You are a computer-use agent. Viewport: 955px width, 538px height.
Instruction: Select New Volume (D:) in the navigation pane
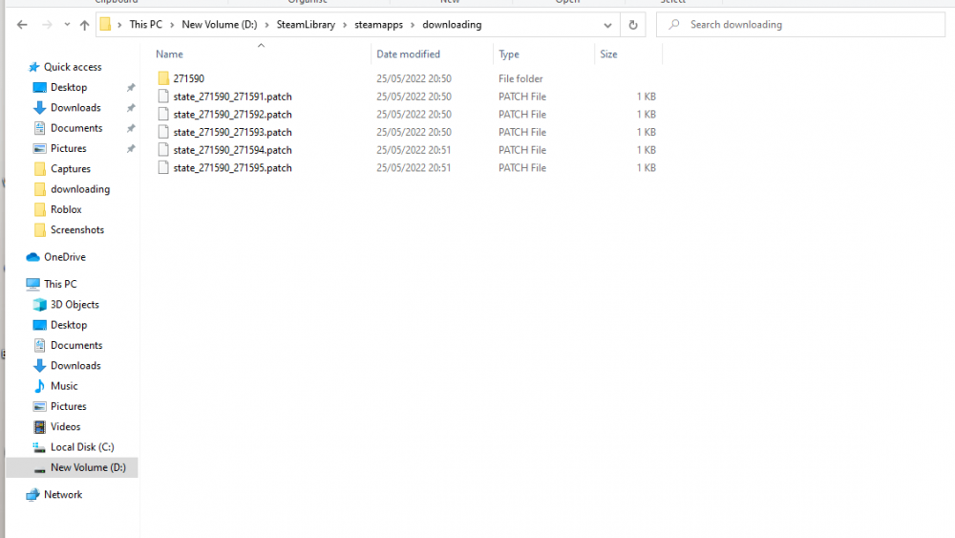(88, 467)
